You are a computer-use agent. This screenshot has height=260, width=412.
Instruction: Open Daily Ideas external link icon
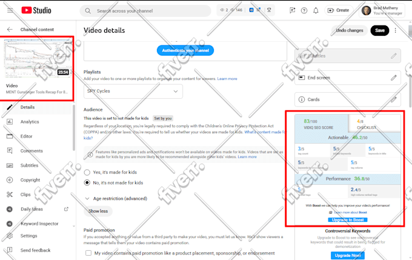[66, 209]
